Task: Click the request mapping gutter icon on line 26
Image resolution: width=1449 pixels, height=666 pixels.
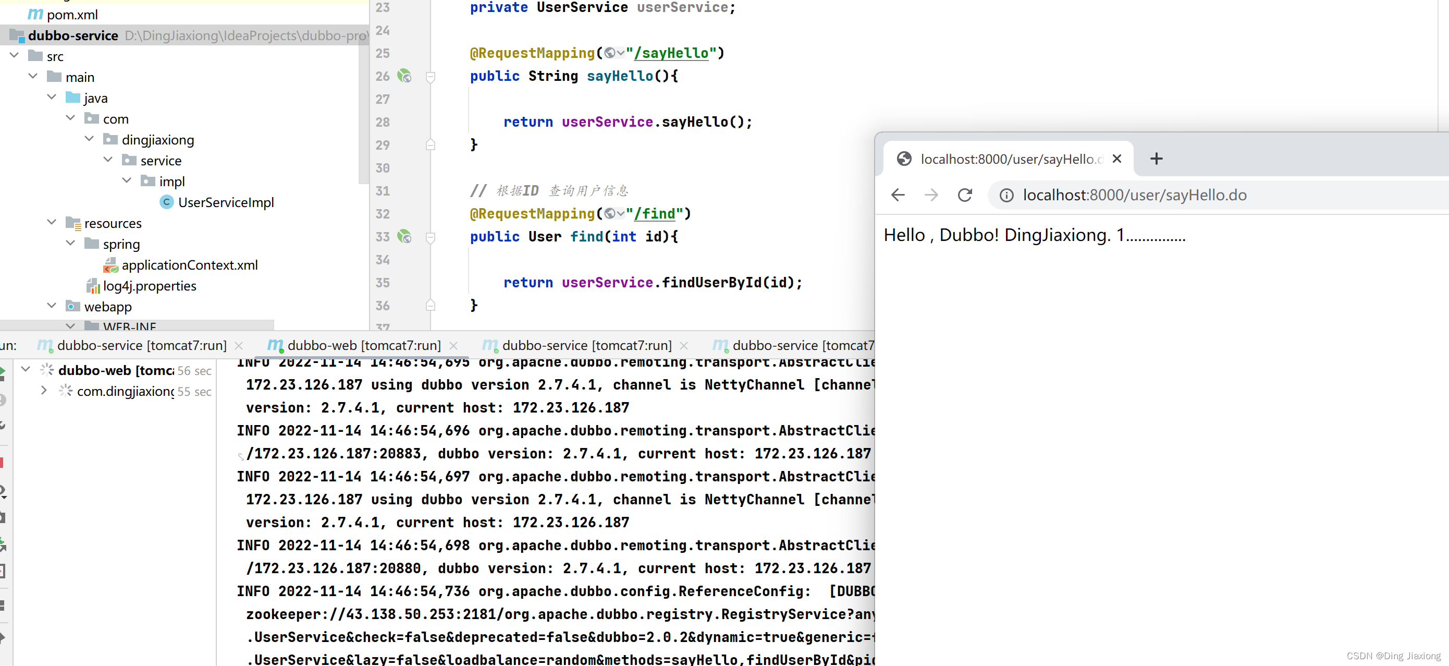Action: click(404, 76)
